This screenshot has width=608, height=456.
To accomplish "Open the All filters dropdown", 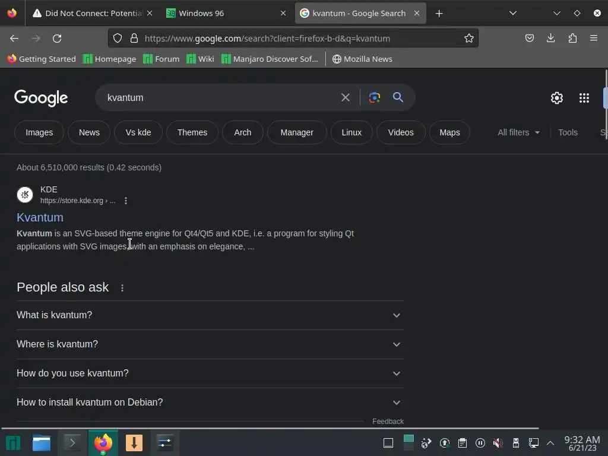I will pos(518,132).
